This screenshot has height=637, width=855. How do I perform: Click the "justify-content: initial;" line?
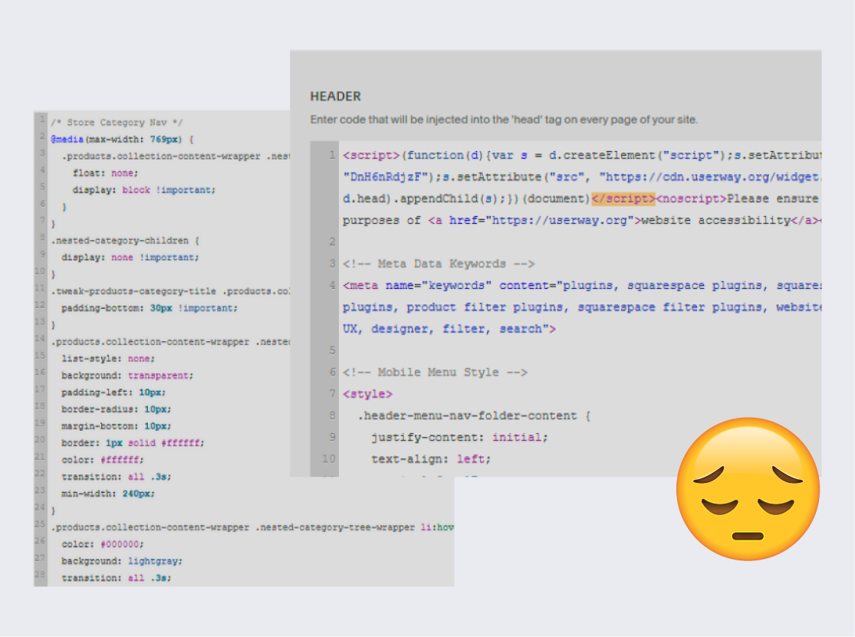(459, 438)
